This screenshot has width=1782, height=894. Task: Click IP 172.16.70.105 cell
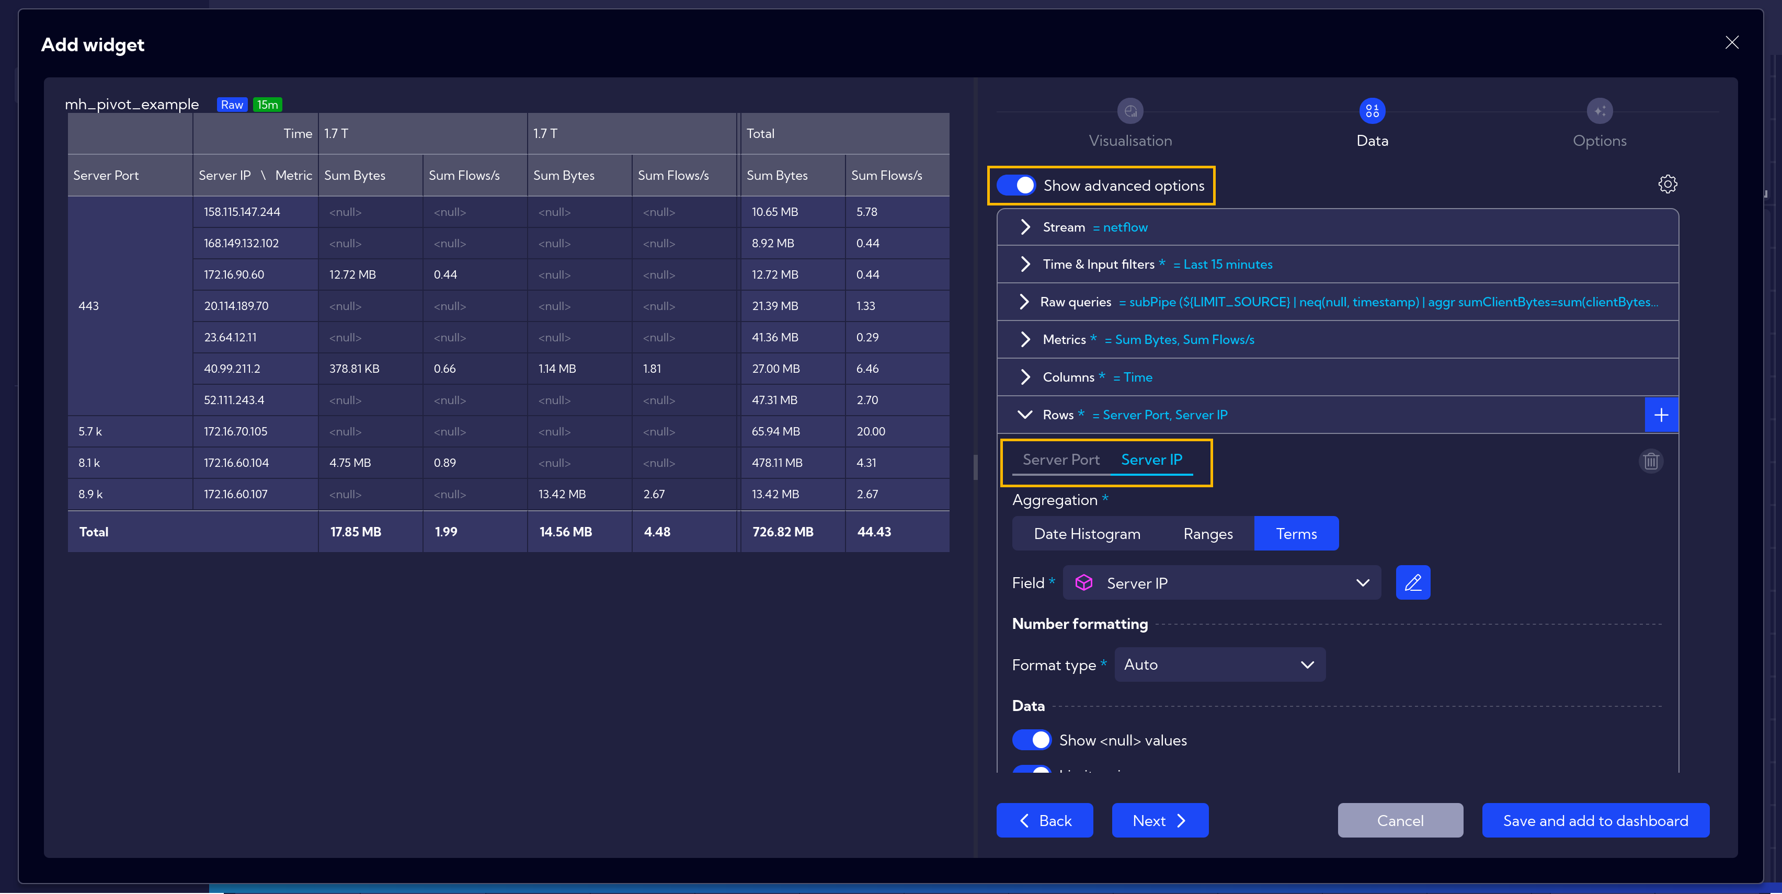tap(255, 431)
